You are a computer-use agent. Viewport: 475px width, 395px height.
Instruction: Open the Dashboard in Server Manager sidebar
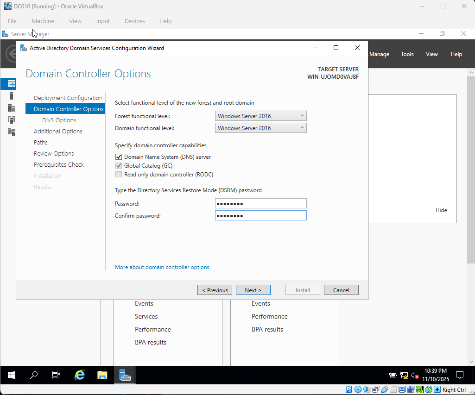[9, 83]
